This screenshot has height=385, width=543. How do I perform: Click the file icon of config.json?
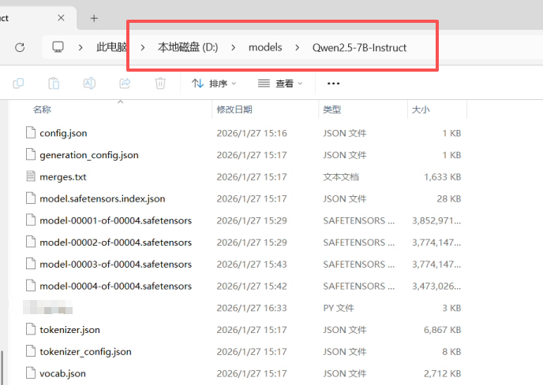(31, 133)
